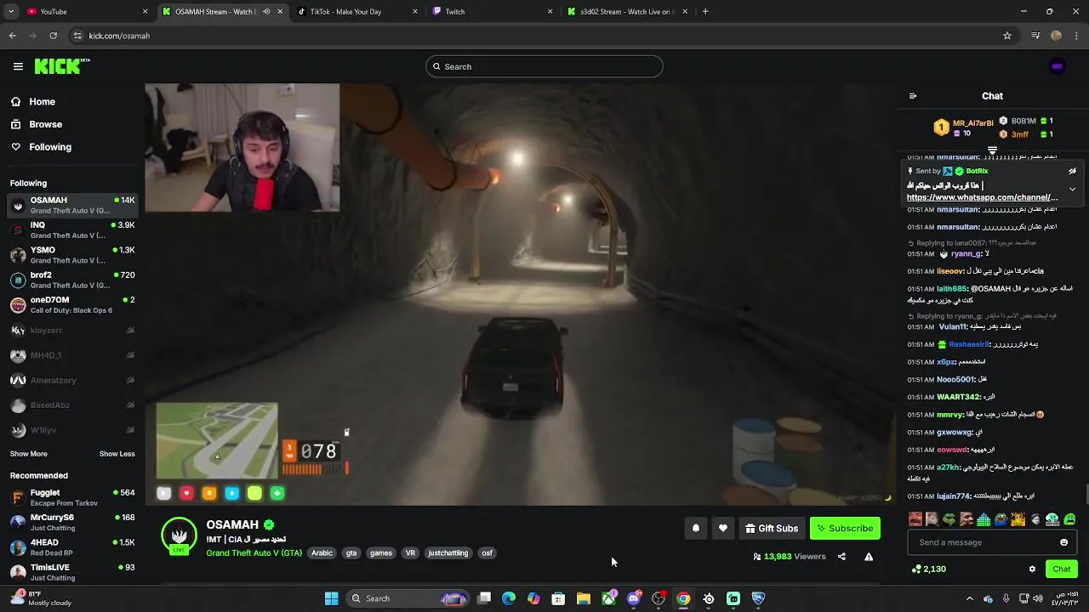Image resolution: width=1089 pixels, height=612 pixels.
Task: Click the Kick search box
Action: click(x=544, y=66)
